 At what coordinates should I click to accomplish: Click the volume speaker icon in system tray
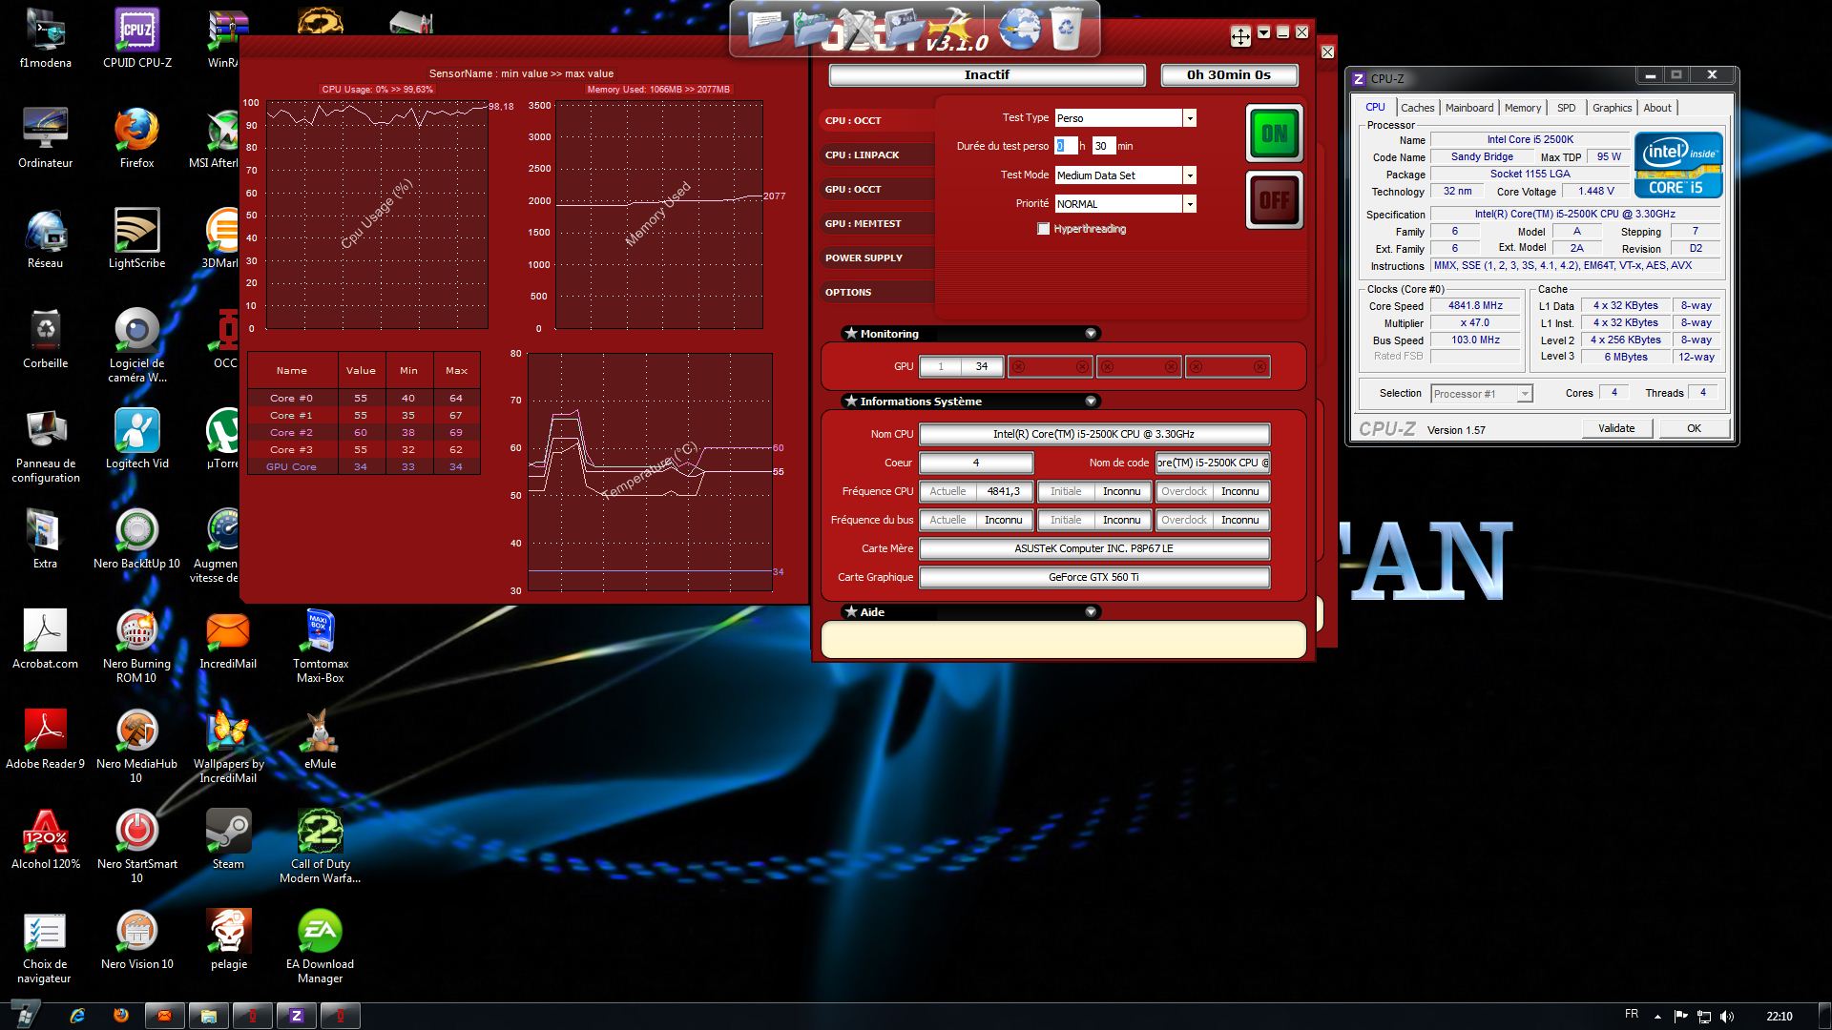(x=1727, y=1017)
